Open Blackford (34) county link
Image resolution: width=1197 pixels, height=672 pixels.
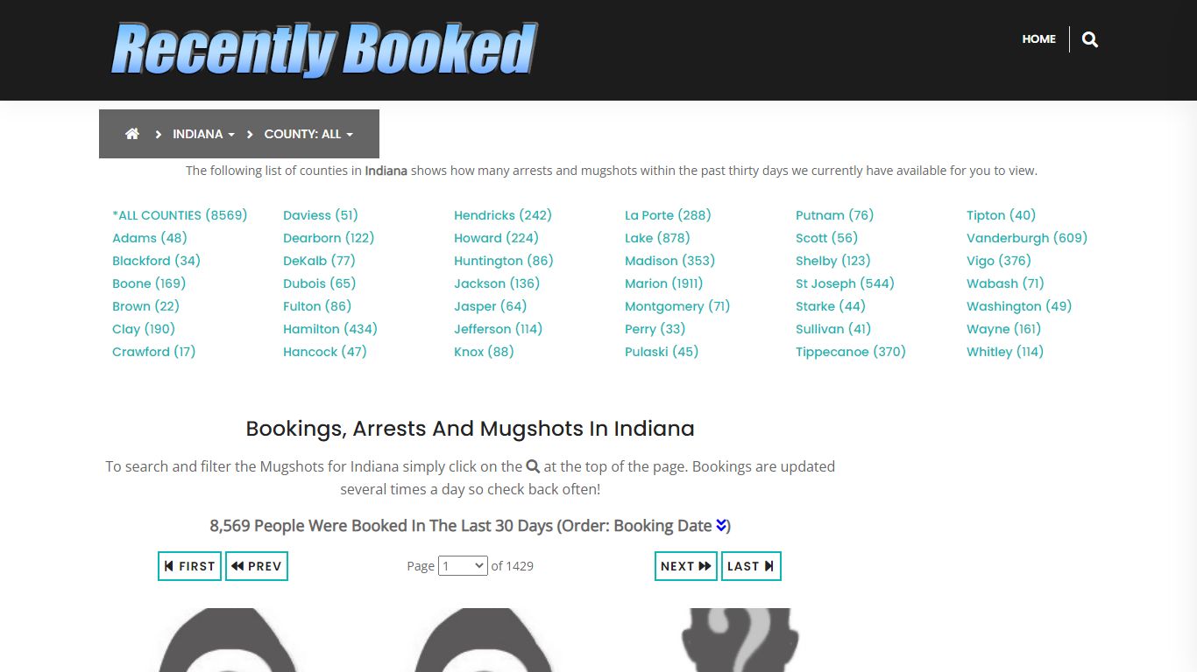156,261
